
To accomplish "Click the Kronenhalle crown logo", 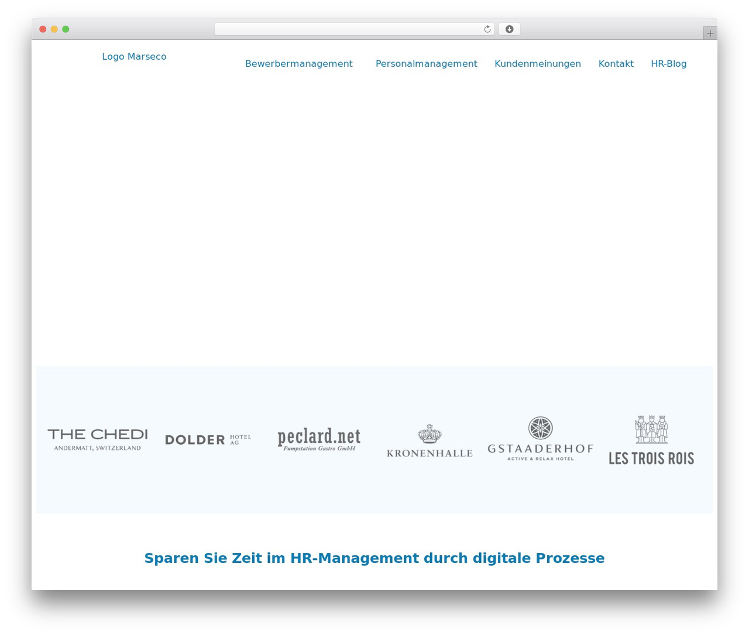I will pyautogui.click(x=430, y=441).
